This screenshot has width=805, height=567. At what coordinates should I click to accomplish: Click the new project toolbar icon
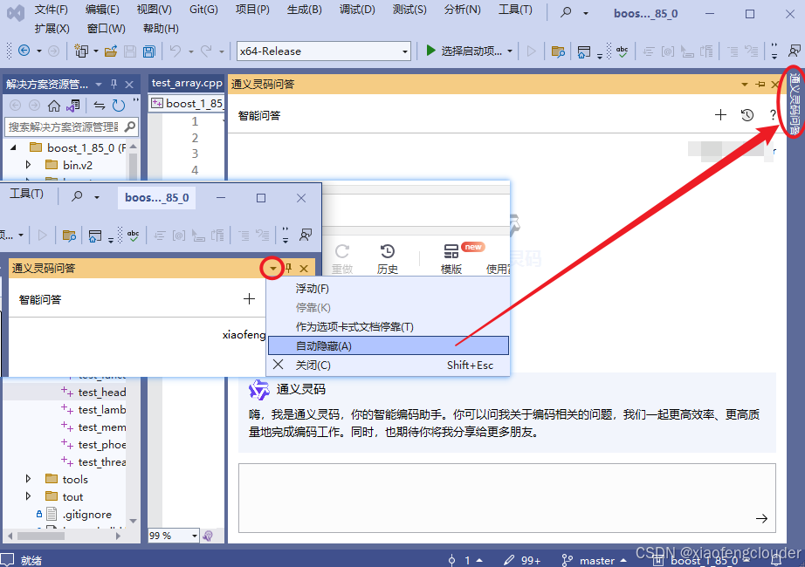click(81, 51)
